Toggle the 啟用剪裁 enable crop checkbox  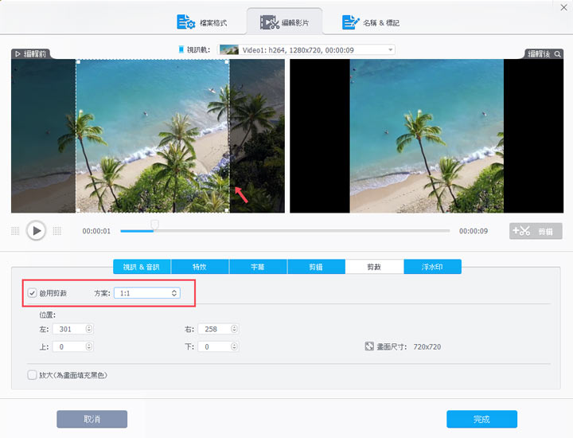click(32, 293)
